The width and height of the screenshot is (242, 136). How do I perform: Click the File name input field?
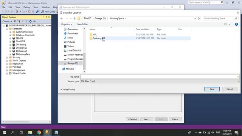tap(160, 77)
